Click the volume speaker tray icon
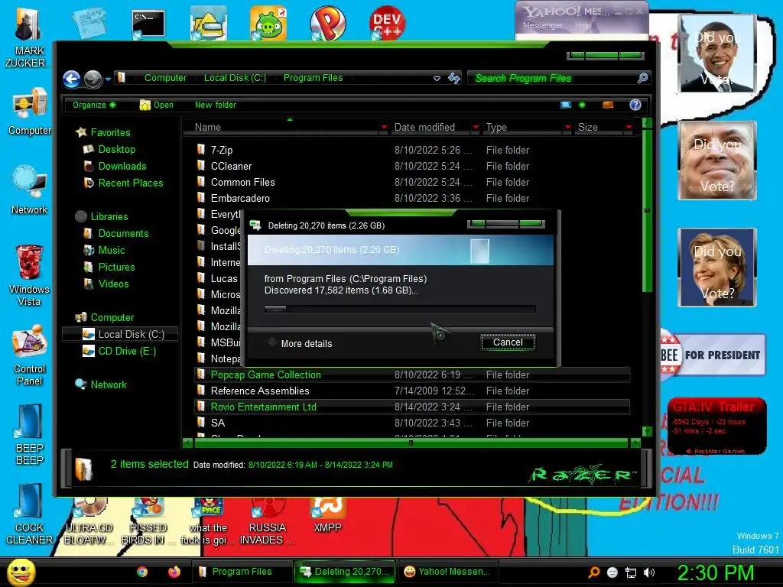The height and width of the screenshot is (587, 783). pyautogui.click(x=648, y=573)
